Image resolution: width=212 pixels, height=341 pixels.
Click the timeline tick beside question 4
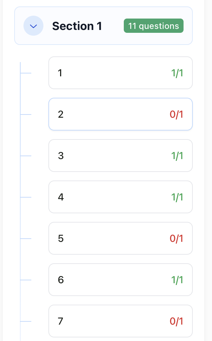25,197
